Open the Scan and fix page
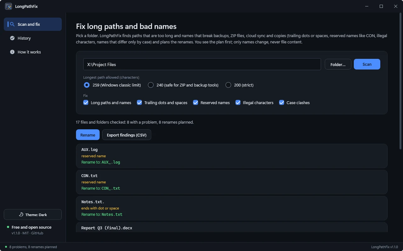Screen dimensions: 403x251 tap(33, 24)
